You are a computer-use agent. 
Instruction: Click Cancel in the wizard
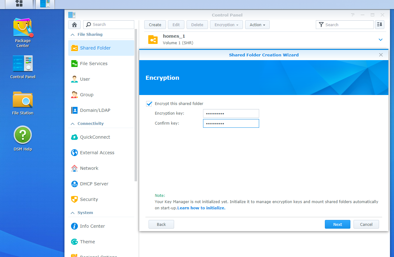click(x=366, y=224)
